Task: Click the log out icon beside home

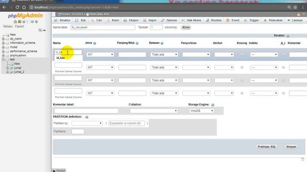Action: [20, 21]
